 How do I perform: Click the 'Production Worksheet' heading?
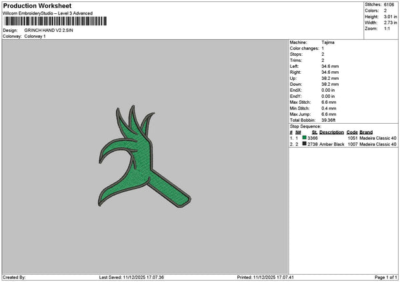pos(37,5)
